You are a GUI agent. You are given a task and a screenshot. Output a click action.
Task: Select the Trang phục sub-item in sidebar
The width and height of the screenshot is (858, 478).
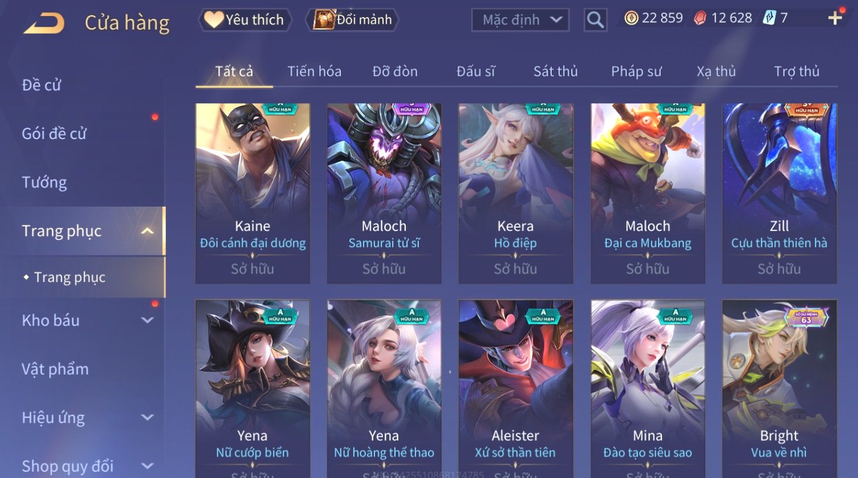click(x=69, y=277)
